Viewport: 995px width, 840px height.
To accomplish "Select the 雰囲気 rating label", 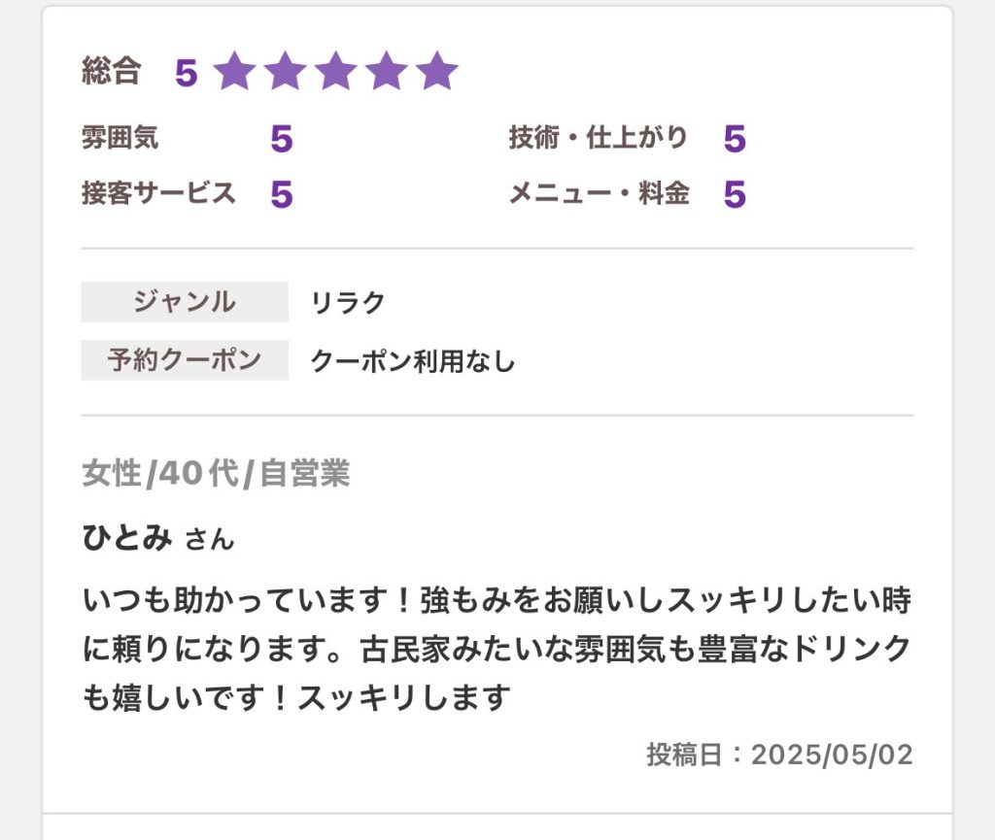I will point(120,138).
